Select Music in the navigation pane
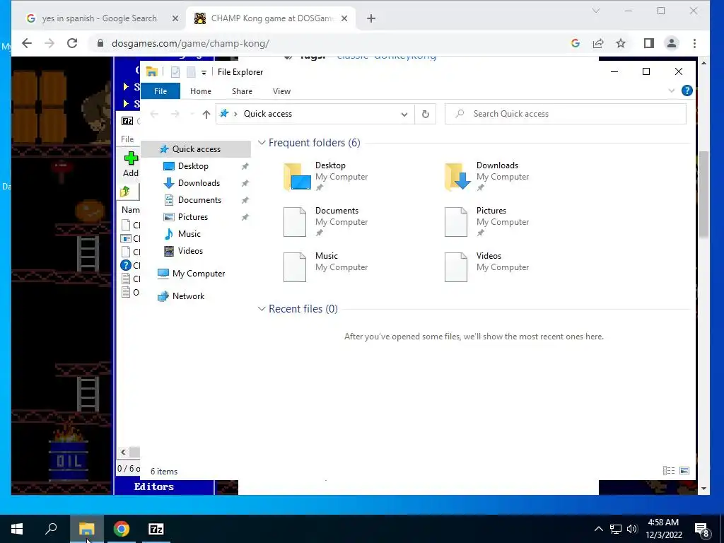Viewport: 724px width, 543px height. (x=189, y=234)
